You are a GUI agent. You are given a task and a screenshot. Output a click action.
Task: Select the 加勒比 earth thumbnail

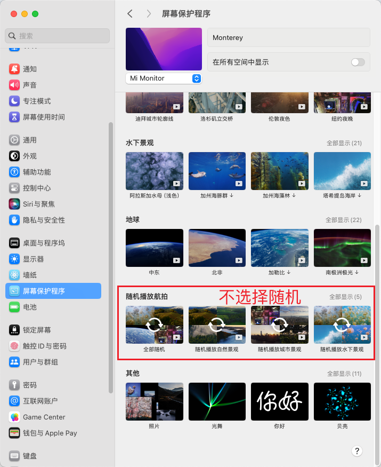coord(280,248)
